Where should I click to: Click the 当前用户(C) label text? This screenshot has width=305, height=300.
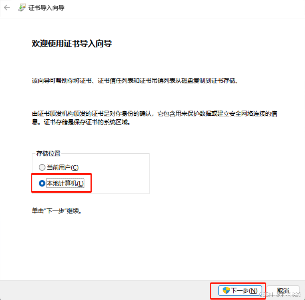[x=63, y=168]
